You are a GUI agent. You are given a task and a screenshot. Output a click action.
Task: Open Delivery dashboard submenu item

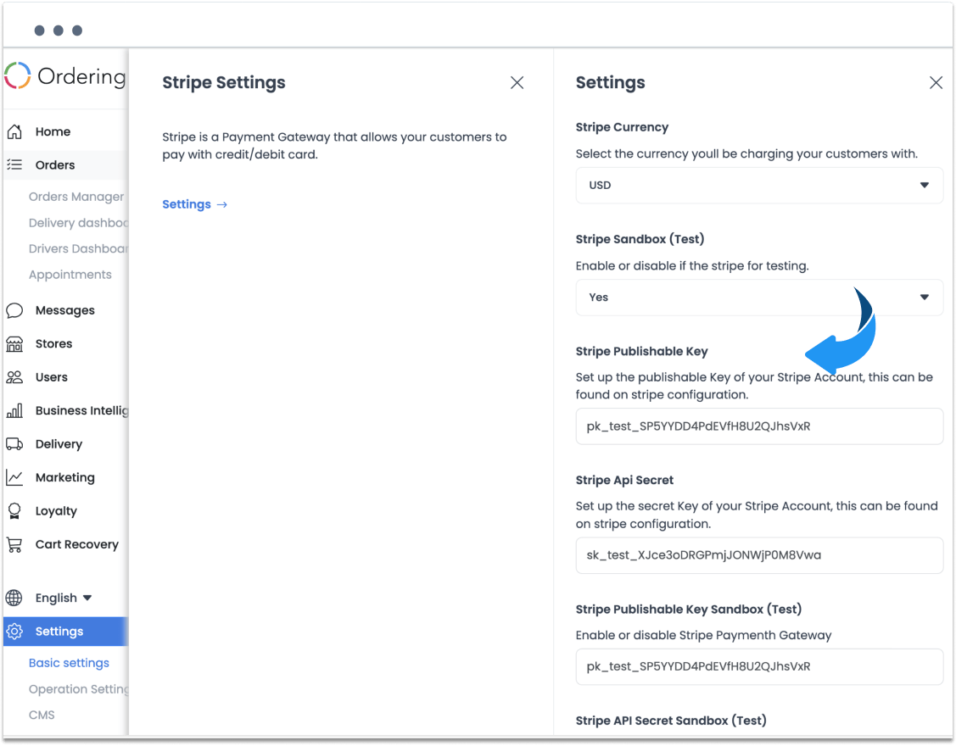[78, 223]
